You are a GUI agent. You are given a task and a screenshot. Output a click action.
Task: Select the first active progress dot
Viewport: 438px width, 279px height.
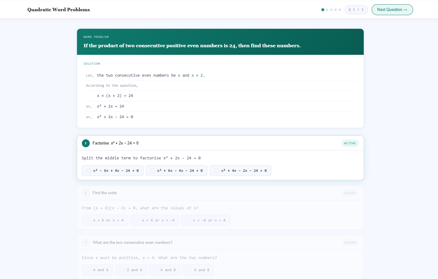pyautogui.click(x=323, y=10)
